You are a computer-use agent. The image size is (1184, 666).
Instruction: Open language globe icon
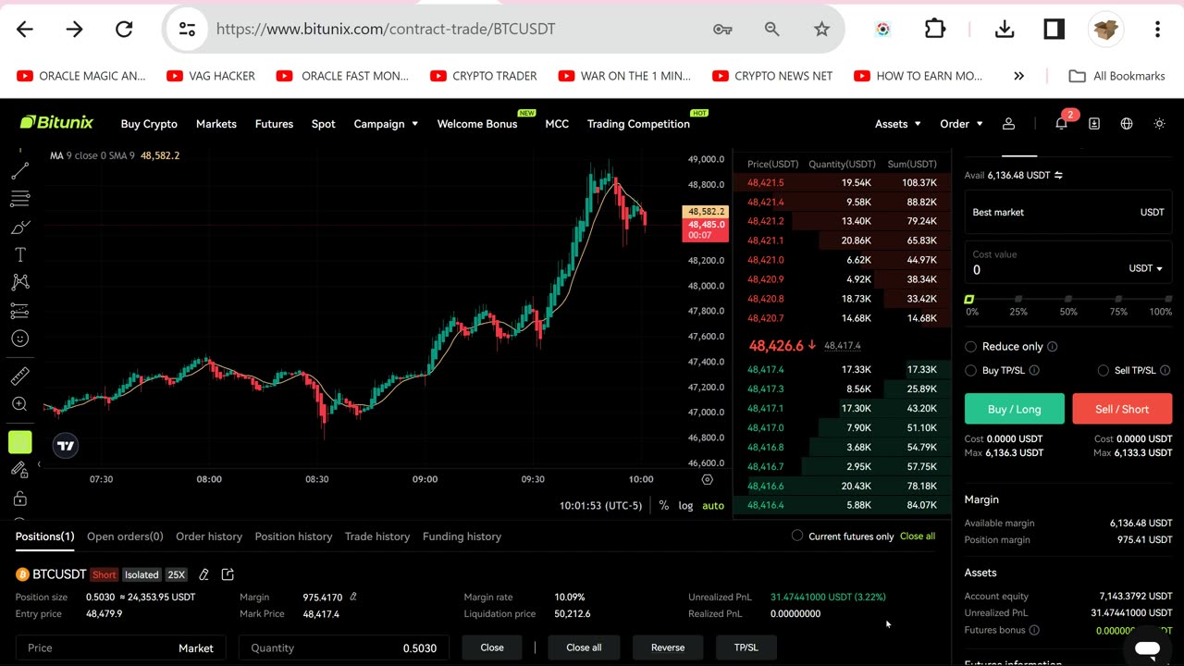pyautogui.click(x=1127, y=123)
